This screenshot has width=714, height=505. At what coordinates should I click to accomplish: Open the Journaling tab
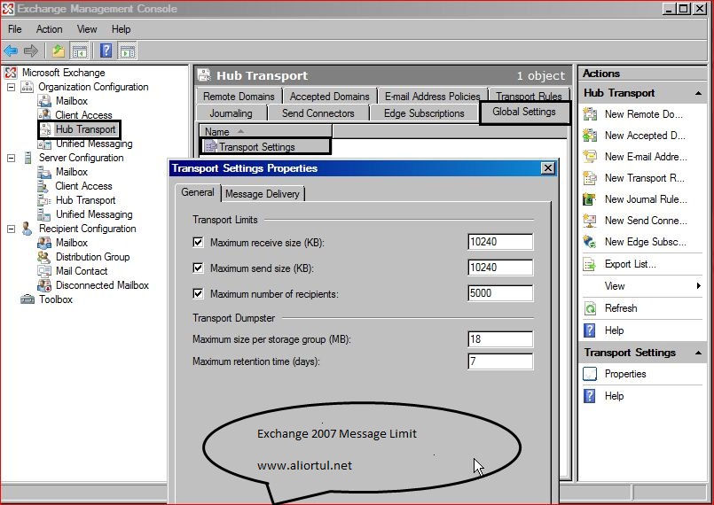(231, 113)
